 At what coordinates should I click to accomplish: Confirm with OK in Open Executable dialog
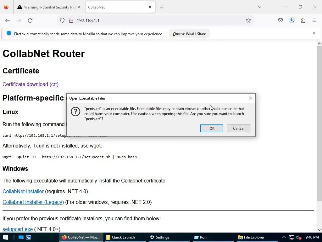[x=212, y=129]
